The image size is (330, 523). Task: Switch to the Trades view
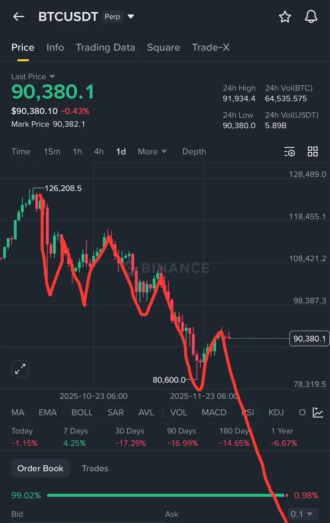tap(95, 469)
